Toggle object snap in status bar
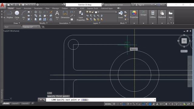 (143, 104)
